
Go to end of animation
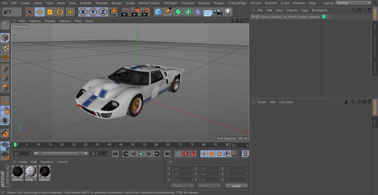[x=167, y=154]
